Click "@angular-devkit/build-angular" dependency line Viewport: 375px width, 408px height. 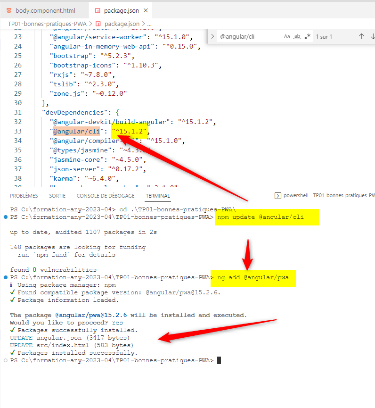132,122
